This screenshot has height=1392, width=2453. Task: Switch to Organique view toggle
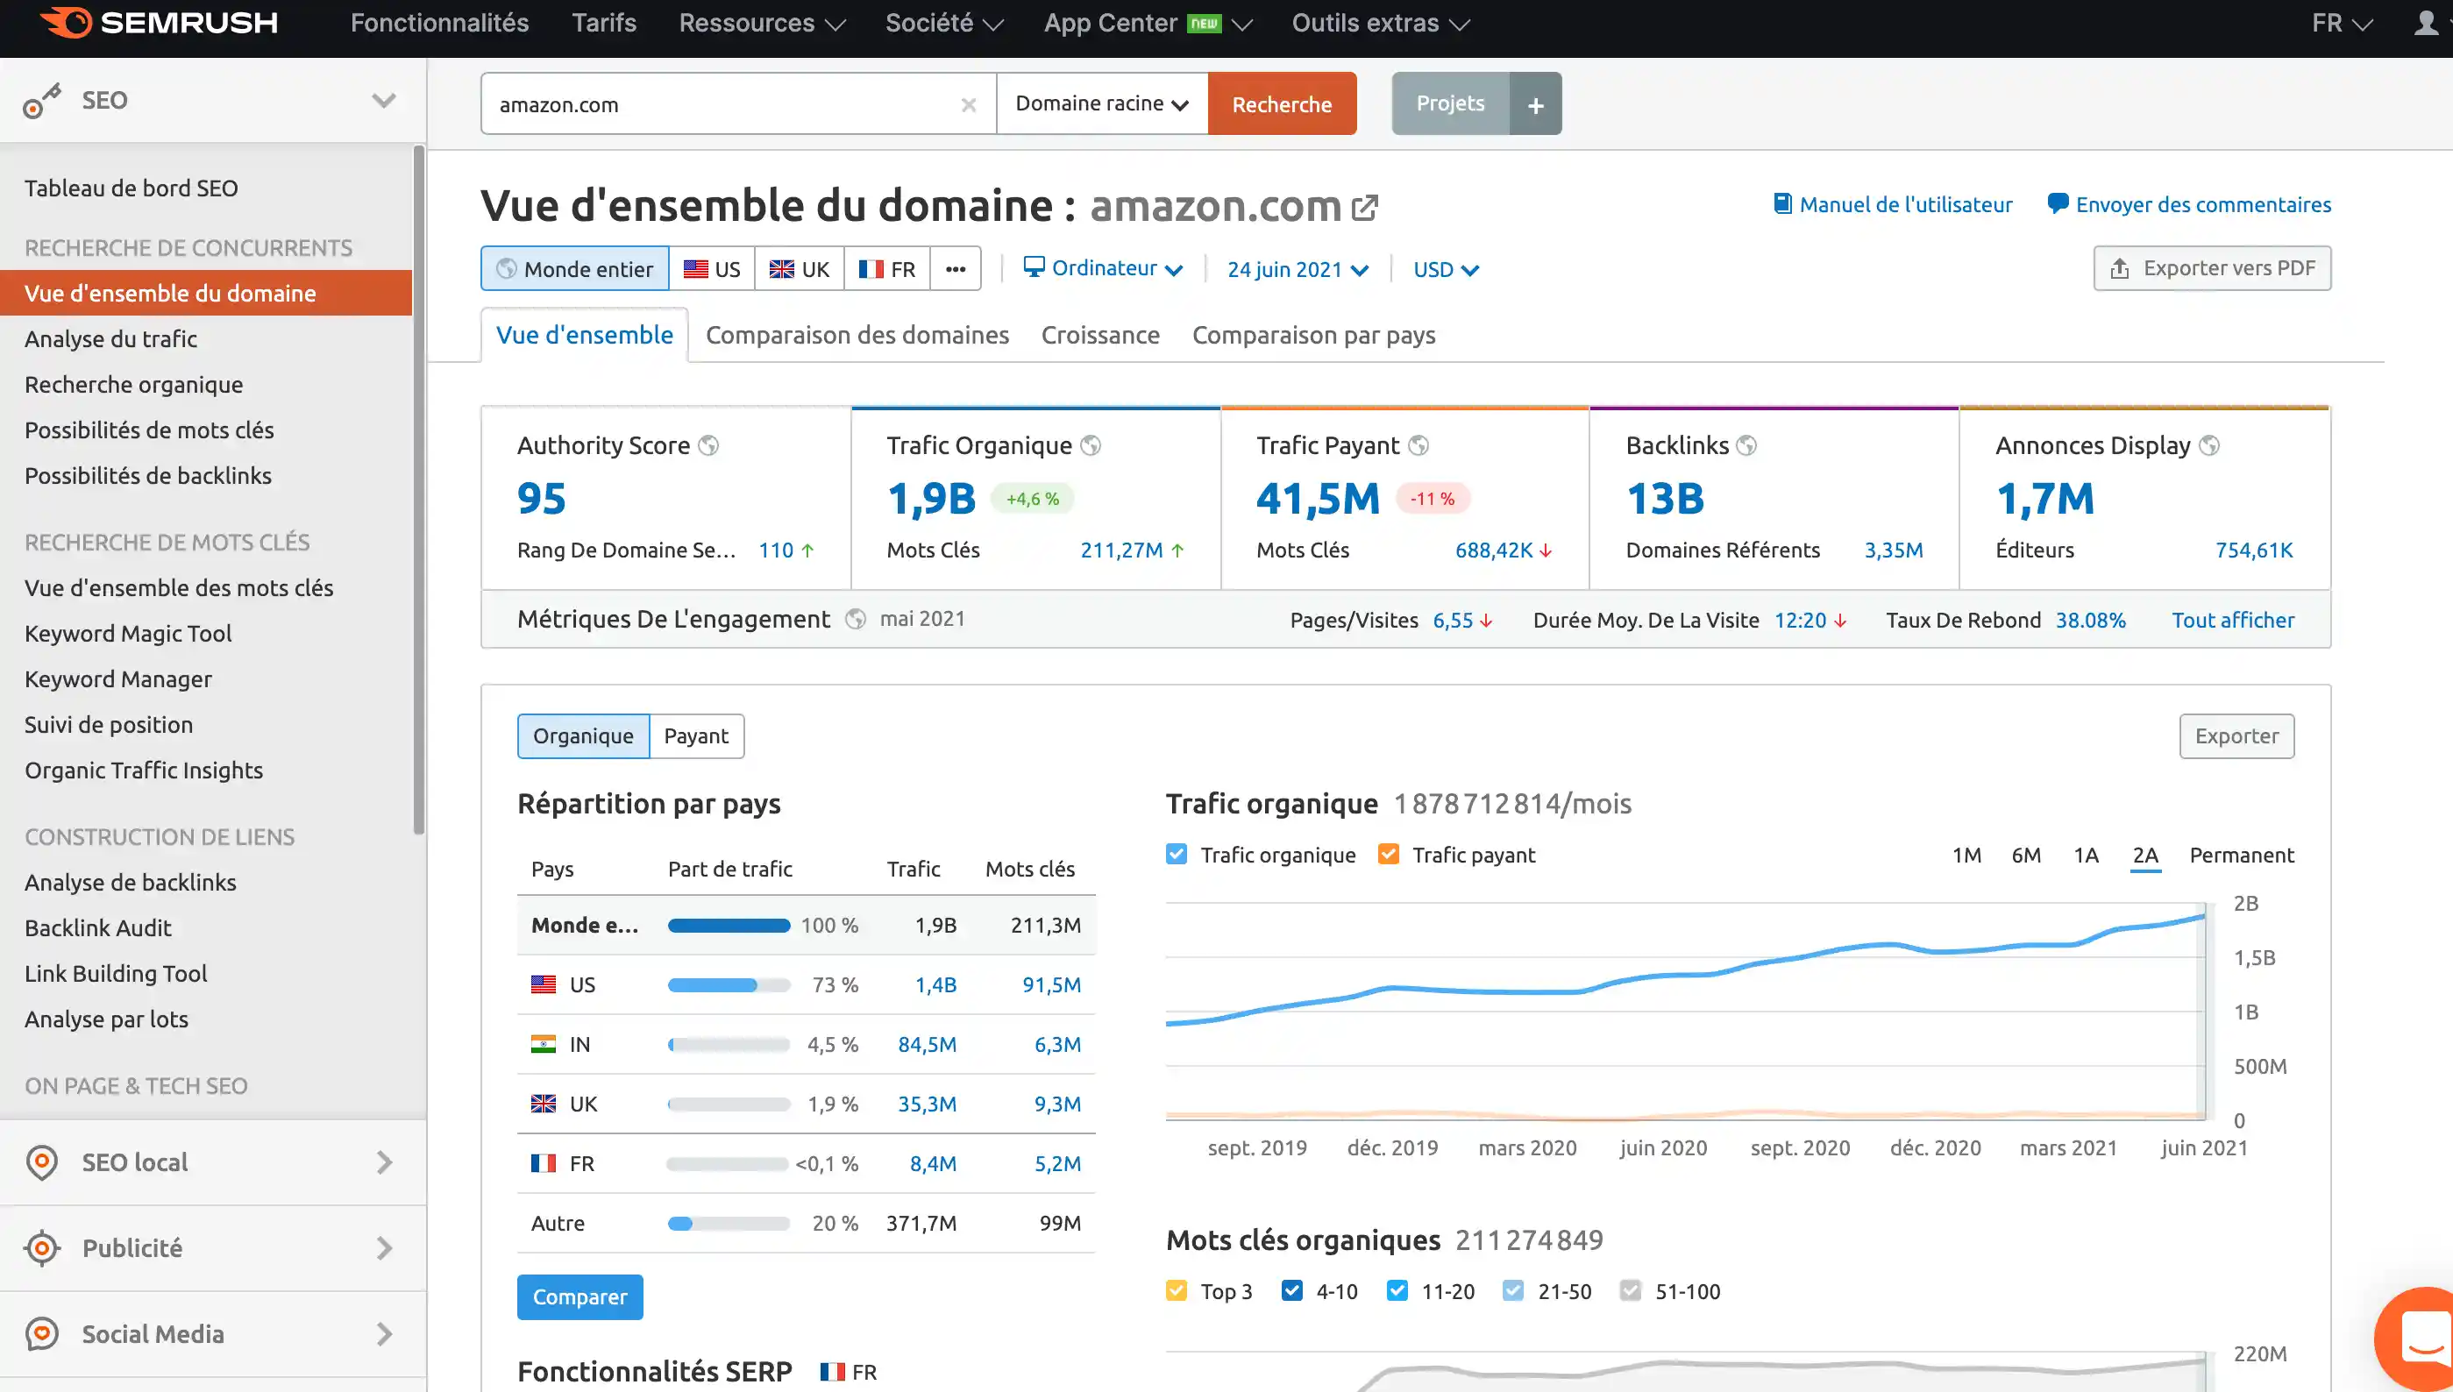pos(583,736)
